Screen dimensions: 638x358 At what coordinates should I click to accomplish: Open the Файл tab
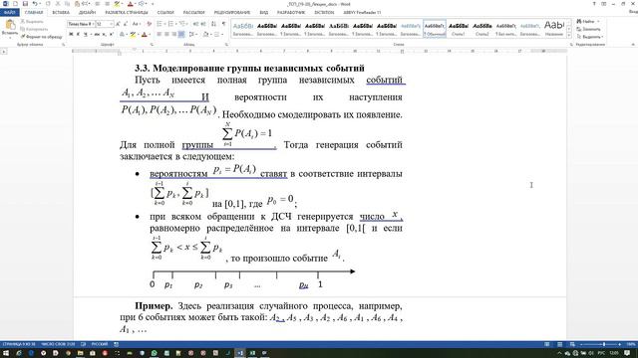(9, 13)
